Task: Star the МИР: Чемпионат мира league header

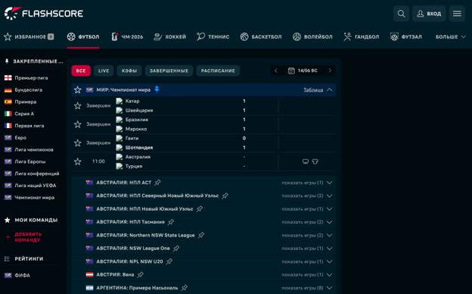Action: pyautogui.click(x=78, y=89)
